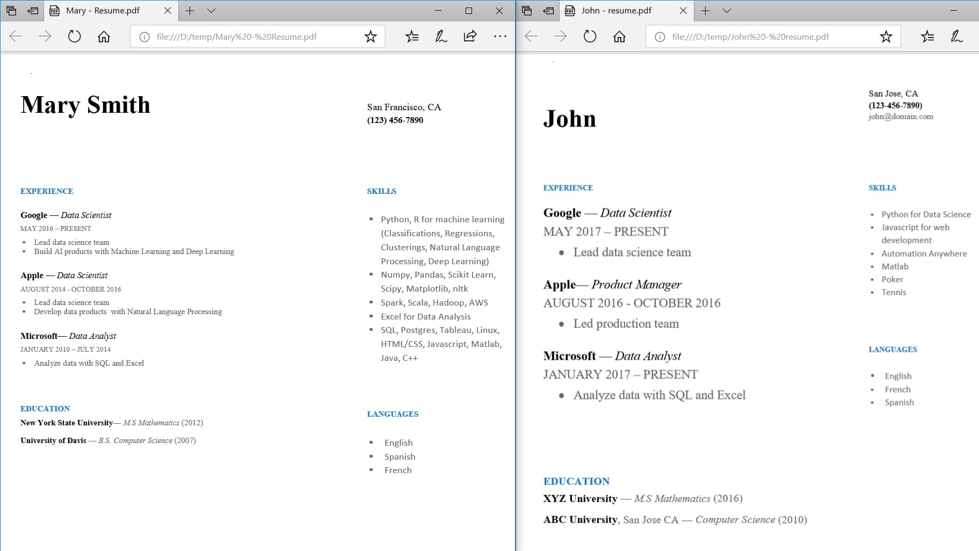Click 'MAY 2017 – PRESENT' date line
The width and height of the screenshot is (979, 551).
pos(606,231)
